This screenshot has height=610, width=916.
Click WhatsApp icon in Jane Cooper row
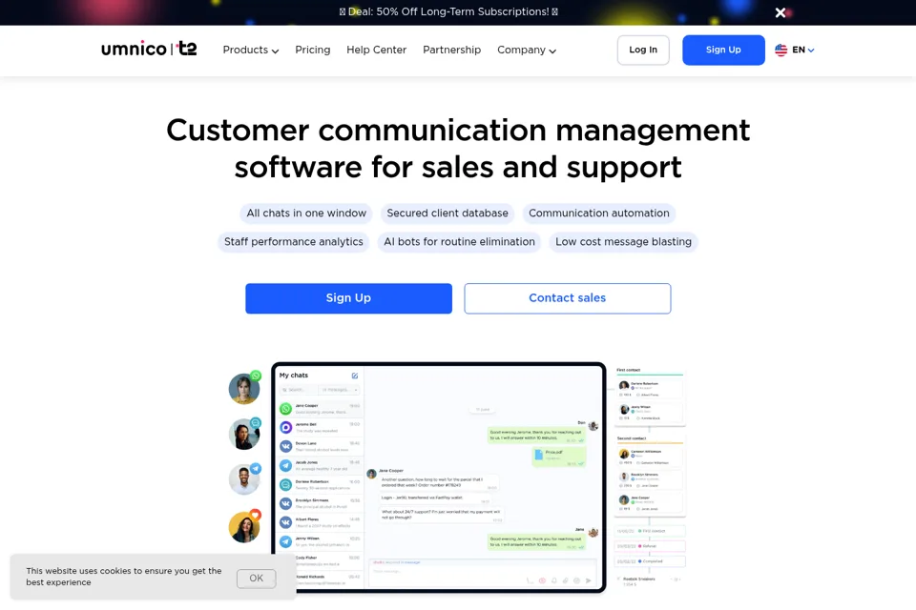point(285,409)
